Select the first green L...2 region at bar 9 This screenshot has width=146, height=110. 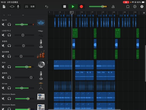tap(75, 33)
